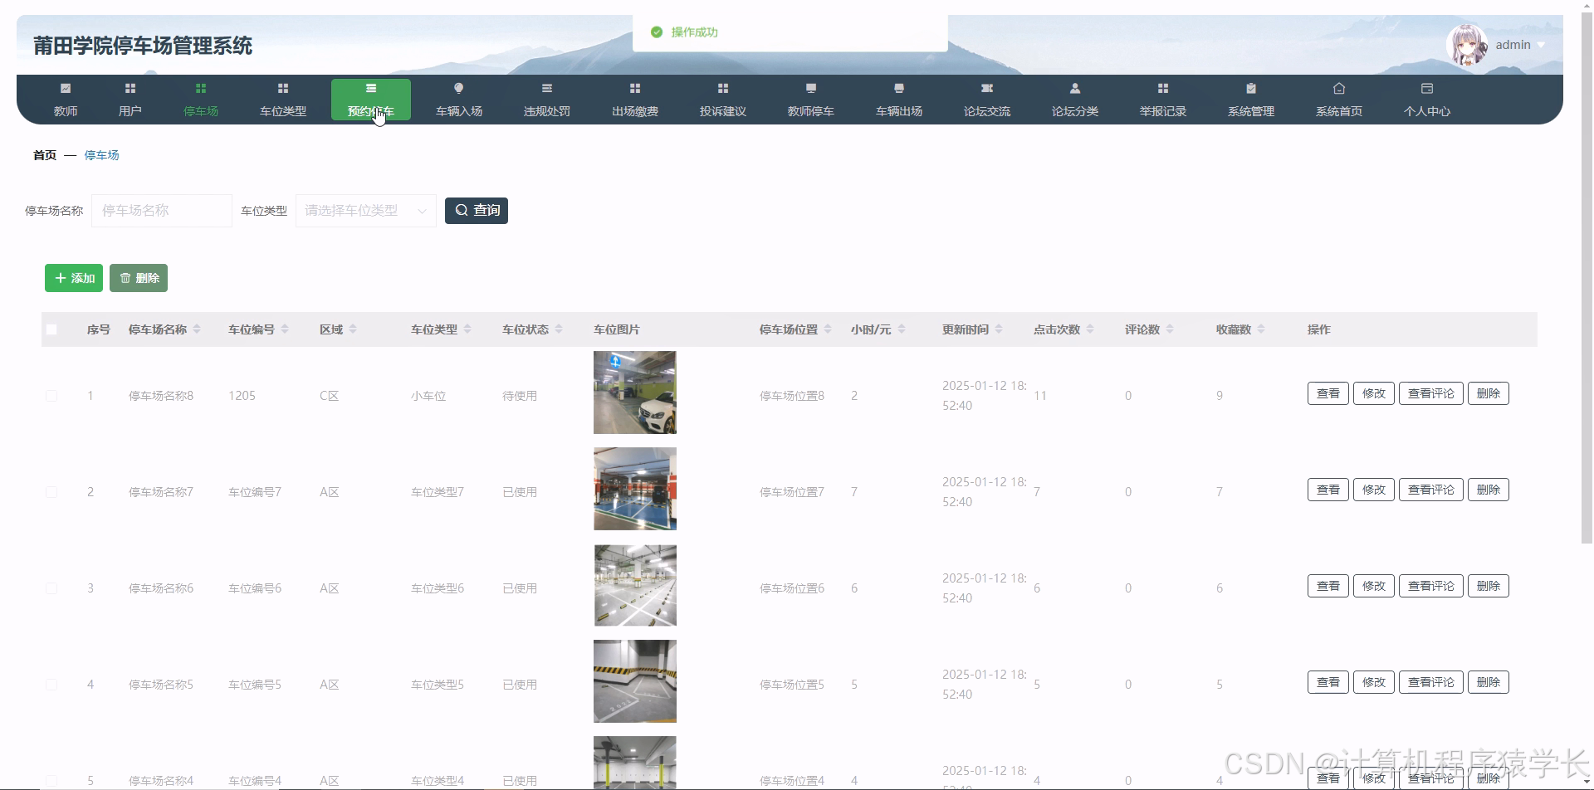The width and height of the screenshot is (1594, 790).
Task: Open 个人中心 menu label
Action: 1427,111
